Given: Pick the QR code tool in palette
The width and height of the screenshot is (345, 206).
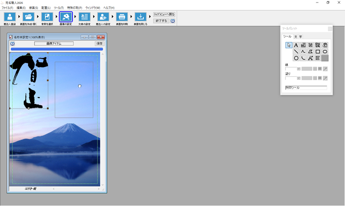Looking at the screenshot, I should 318,45.
